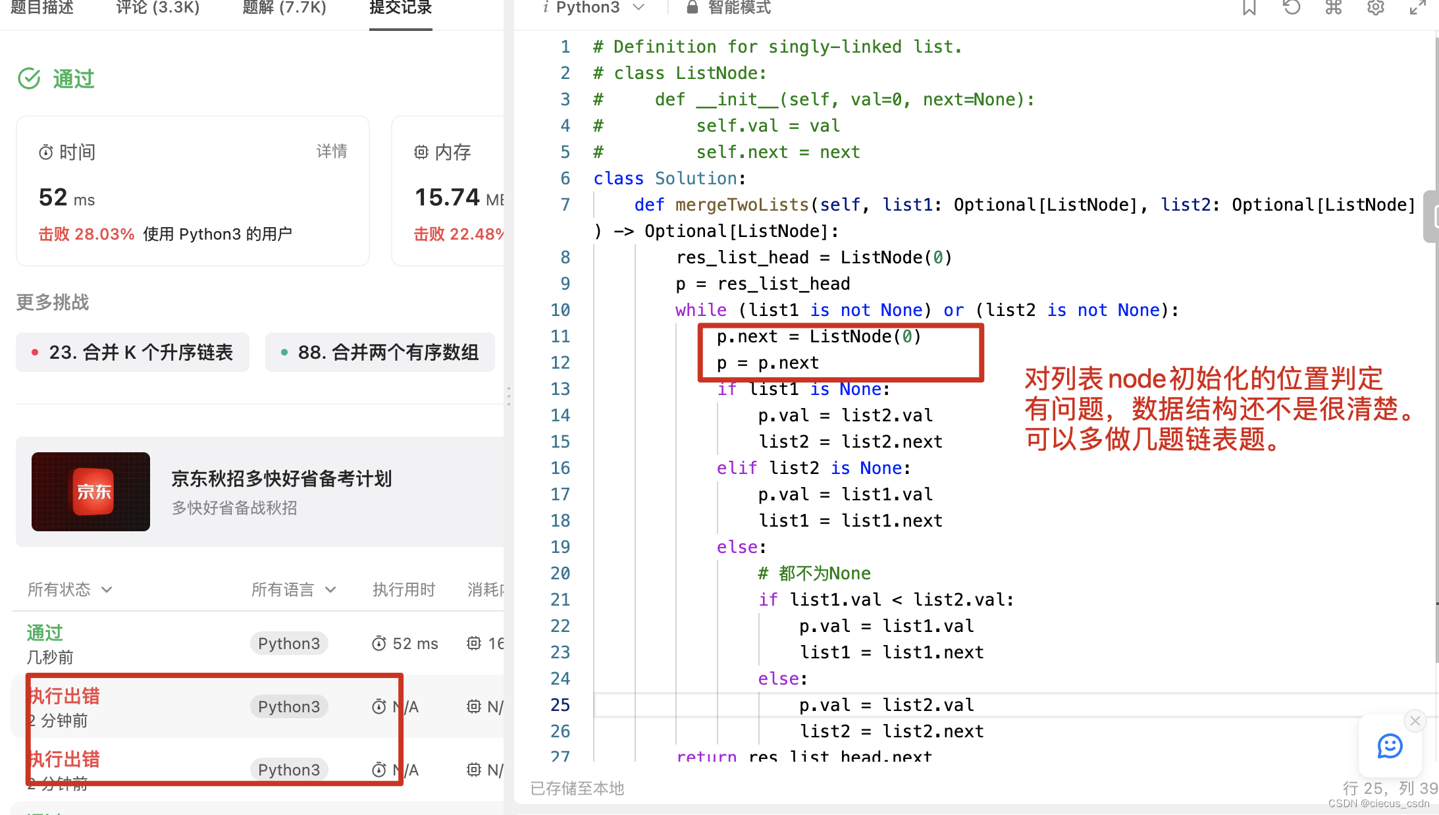This screenshot has width=1439, height=815.
Task: Open challenge 88. 合并两个有序数组
Action: tap(380, 352)
